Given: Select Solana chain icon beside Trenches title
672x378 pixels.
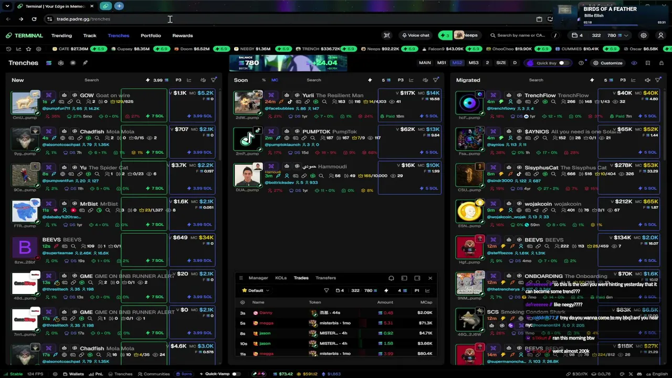Looking at the screenshot, I should coord(49,63).
